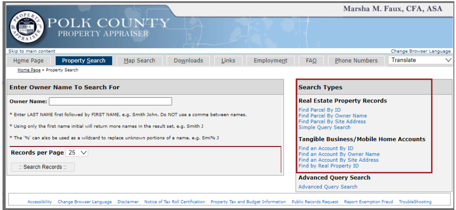Viewport: 456px width, 210px height.
Task: Click the Marsha M. Faux, CFA, ASA name text
Action: click(x=393, y=9)
